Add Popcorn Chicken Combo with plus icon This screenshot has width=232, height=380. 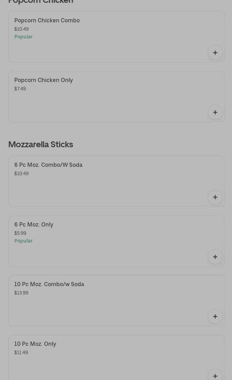pyautogui.click(x=215, y=53)
